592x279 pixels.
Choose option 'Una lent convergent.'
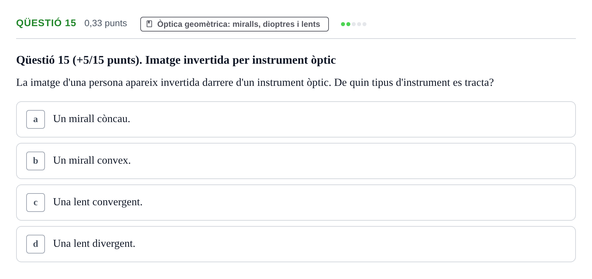296,203
